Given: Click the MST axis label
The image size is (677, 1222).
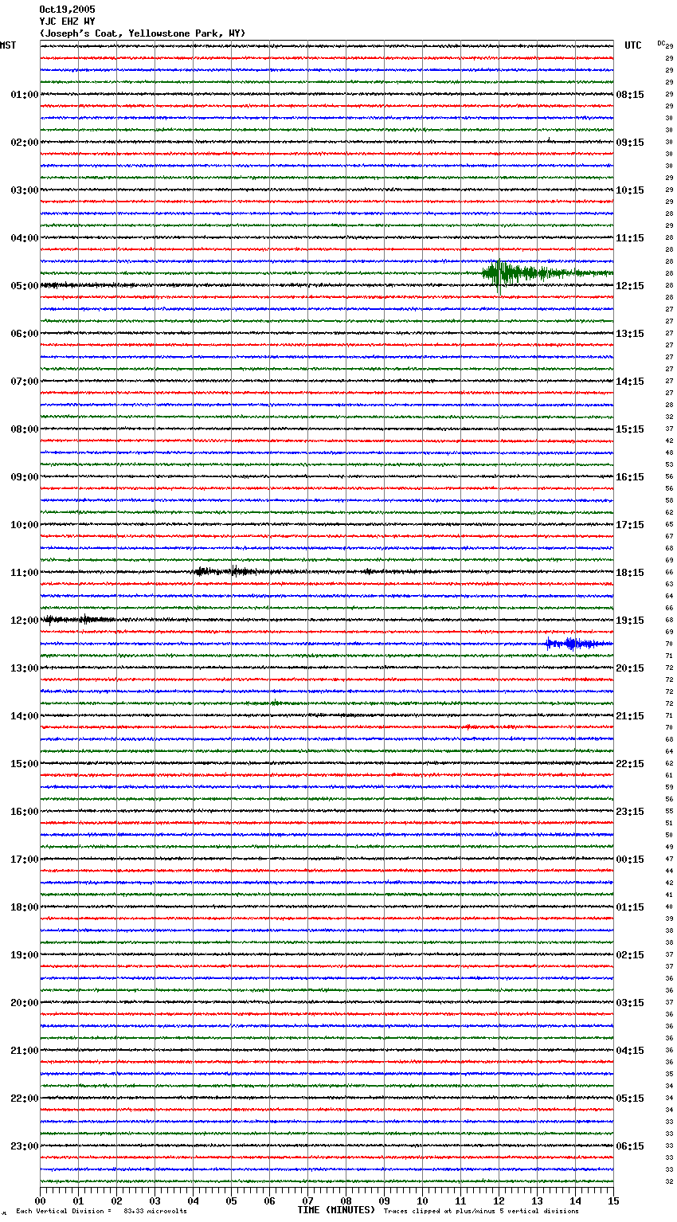Looking at the screenshot, I should pos(8,45).
